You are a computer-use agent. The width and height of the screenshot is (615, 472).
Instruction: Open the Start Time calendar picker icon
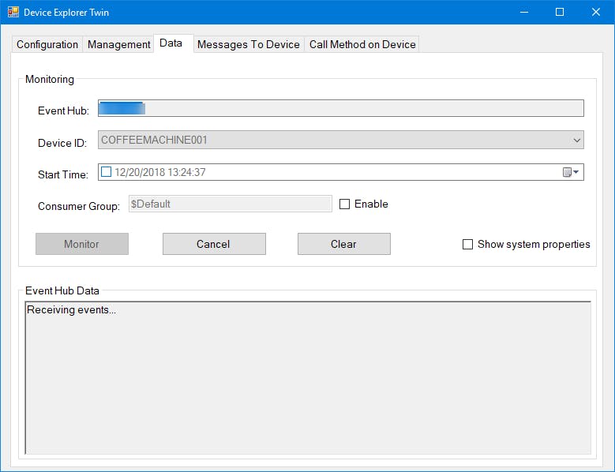(571, 172)
